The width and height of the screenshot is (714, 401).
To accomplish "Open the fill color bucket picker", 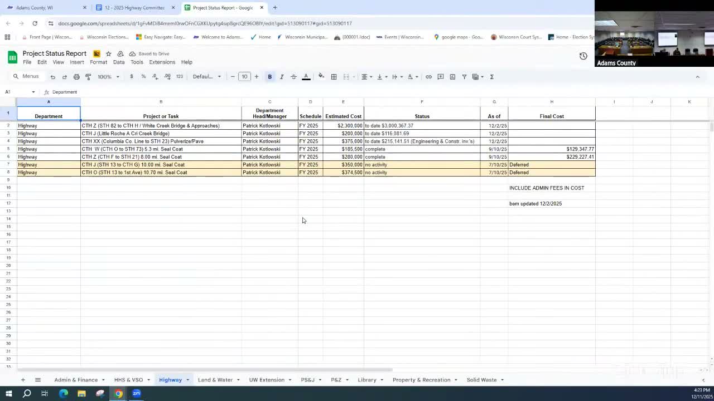I will 321,77.
